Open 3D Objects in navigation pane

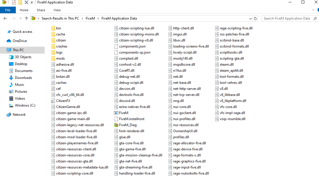click(23, 57)
